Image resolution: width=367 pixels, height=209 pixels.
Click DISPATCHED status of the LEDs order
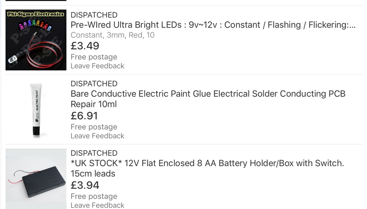click(x=94, y=15)
